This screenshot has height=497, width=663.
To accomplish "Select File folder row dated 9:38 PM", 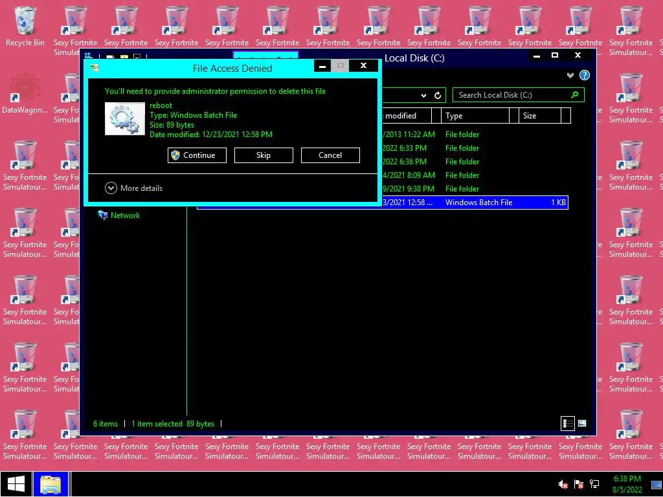I will pyautogui.click(x=475, y=188).
